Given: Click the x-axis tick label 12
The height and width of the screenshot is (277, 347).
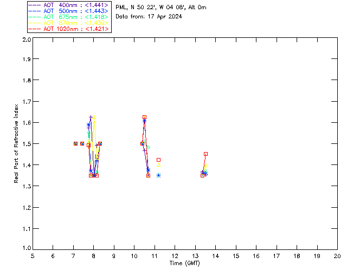Looking at the screenshot, I should (x=175, y=256).
